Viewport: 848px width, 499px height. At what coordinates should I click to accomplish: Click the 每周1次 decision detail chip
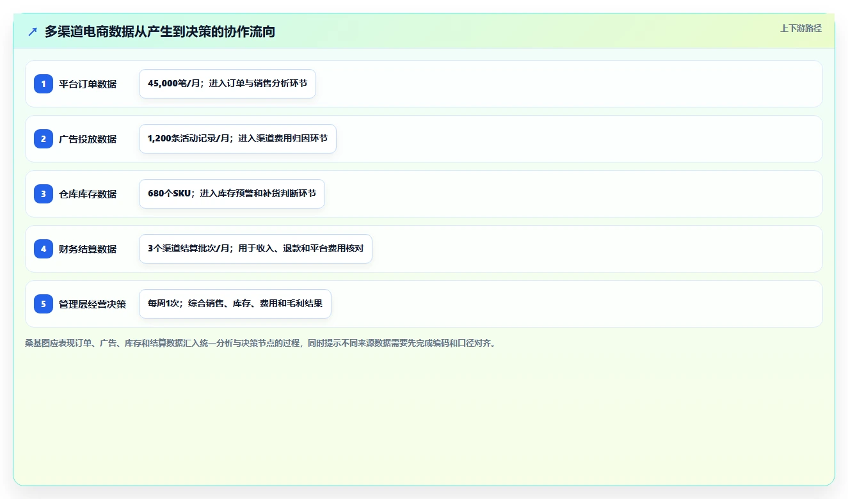click(235, 304)
